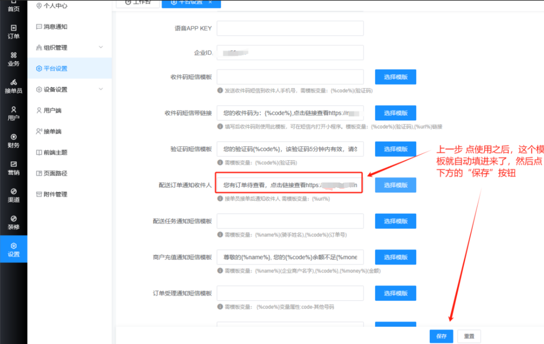The image size is (544, 344).
Task: Click 选择模版 for 收件码短信模板
Action: (395, 77)
